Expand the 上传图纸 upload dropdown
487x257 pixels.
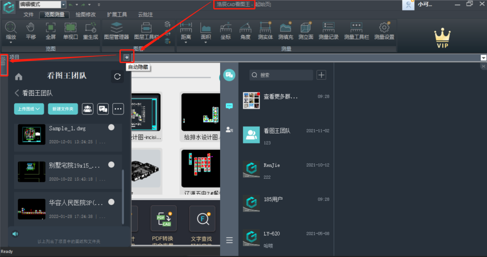point(29,109)
